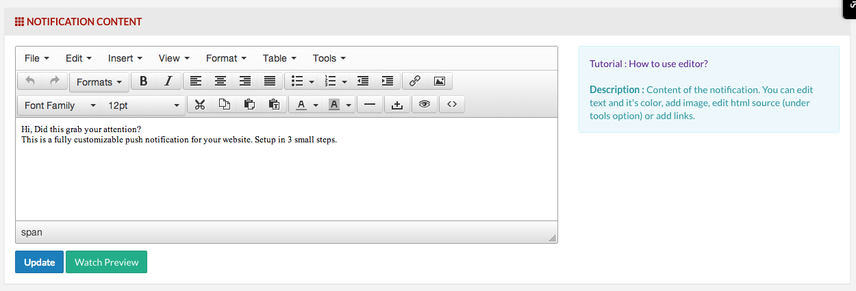This screenshot has height=291, width=856.
Task: Click the Watch Preview button
Action: tap(106, 262)
